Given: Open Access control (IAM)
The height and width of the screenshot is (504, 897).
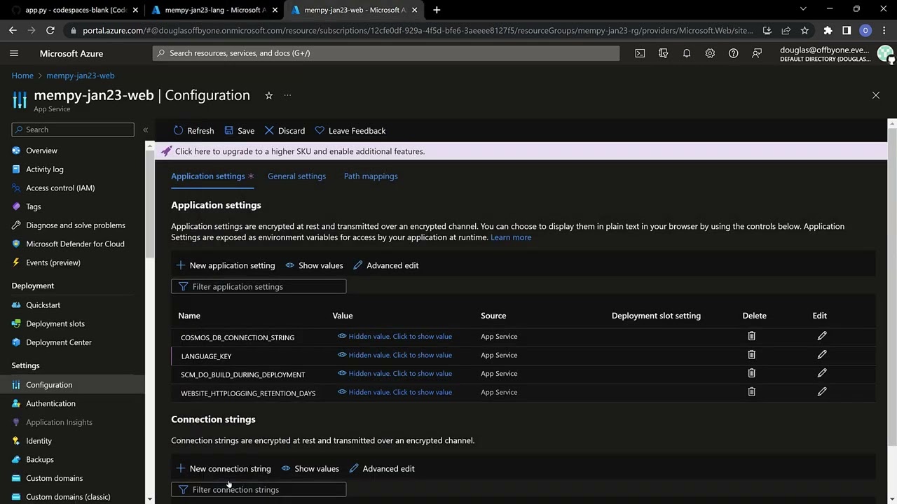Looking at the screenshot, I should pyautogui.click(x=60, y=188).
